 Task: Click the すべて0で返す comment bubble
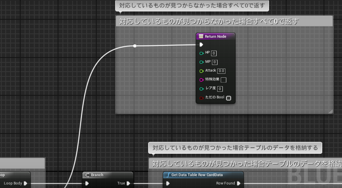[192, 5]
